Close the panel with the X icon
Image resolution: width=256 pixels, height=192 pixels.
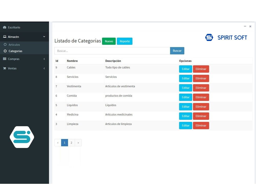point(250,26)
